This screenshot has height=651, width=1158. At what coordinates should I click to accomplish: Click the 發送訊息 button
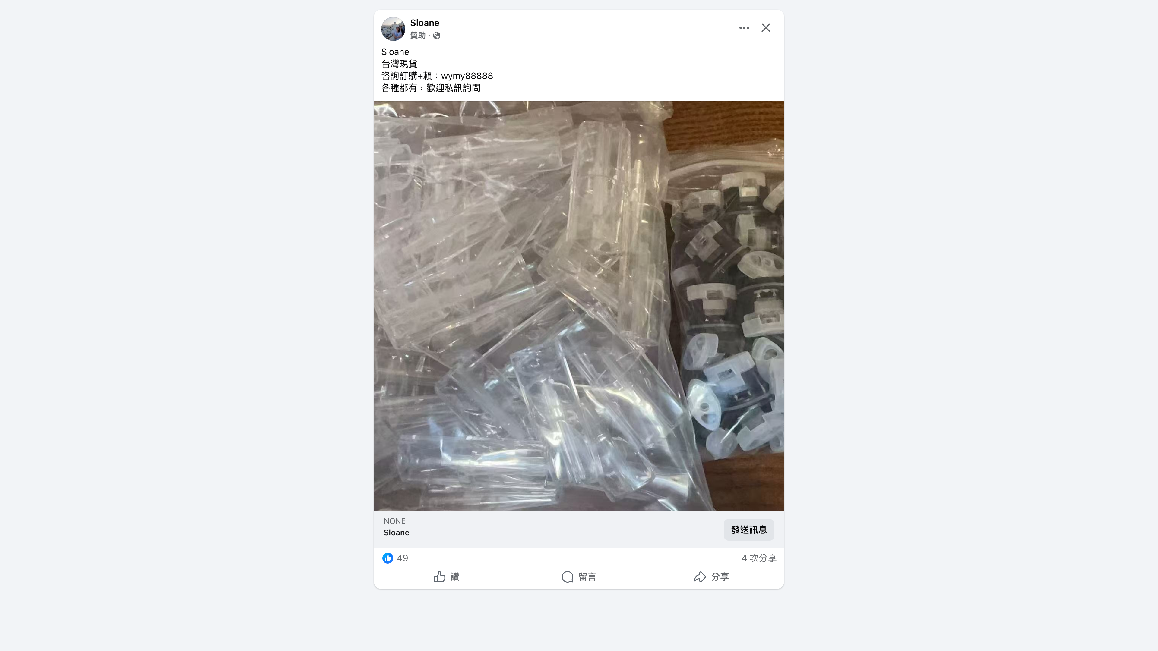(x=749, y=530)
